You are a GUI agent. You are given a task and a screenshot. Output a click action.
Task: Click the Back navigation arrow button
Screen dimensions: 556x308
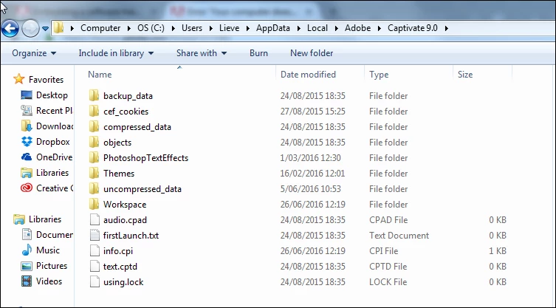click(x=10, y=28)
